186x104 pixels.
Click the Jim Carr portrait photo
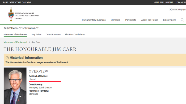click(x=15, y=86)
